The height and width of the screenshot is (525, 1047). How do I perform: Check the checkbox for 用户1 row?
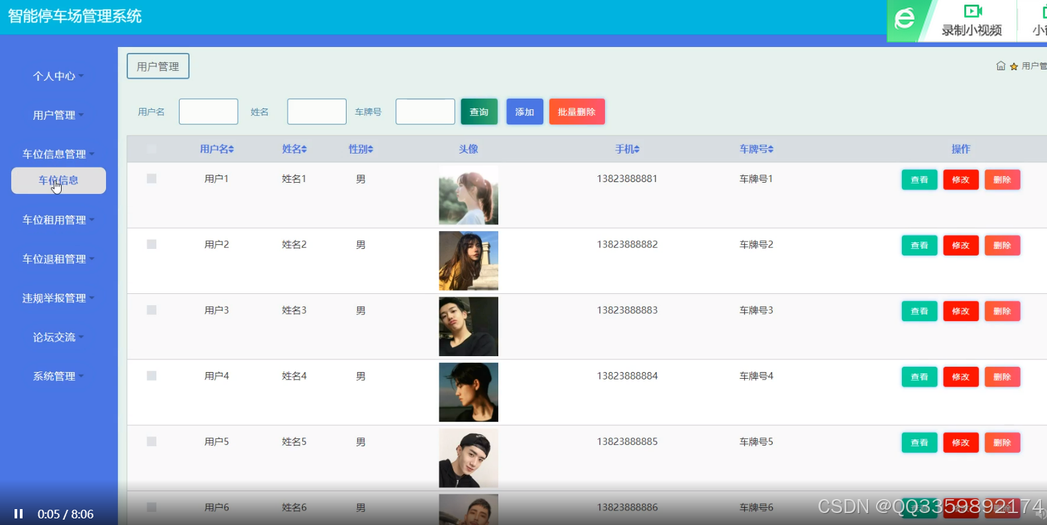pyautogui.click(x=152, y=179)
